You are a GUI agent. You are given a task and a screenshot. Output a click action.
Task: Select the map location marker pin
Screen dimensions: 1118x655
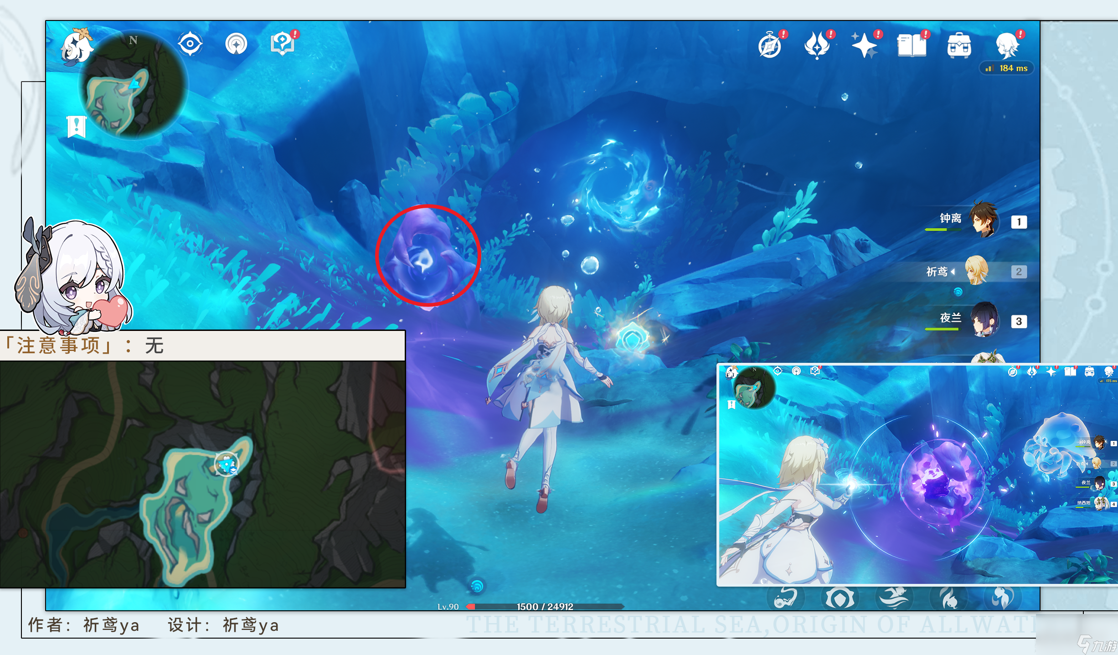pos(227,464)
